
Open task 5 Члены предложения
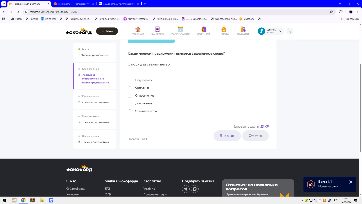pos(95,139)
